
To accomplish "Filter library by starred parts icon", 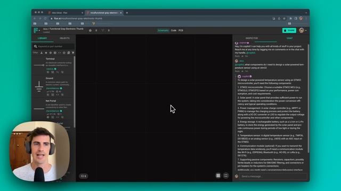I will tap(46, 53).
